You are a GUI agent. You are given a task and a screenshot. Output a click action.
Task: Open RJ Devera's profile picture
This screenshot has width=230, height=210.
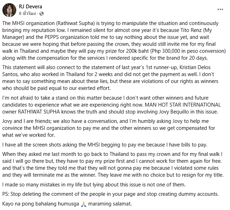pos(9,10)
